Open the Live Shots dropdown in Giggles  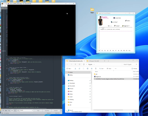click(114, 22)
